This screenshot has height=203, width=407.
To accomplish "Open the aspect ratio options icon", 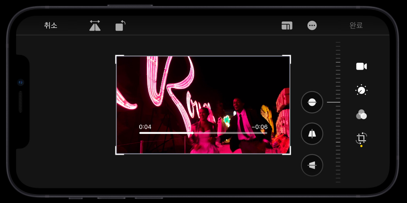I will tap(287, 26).
